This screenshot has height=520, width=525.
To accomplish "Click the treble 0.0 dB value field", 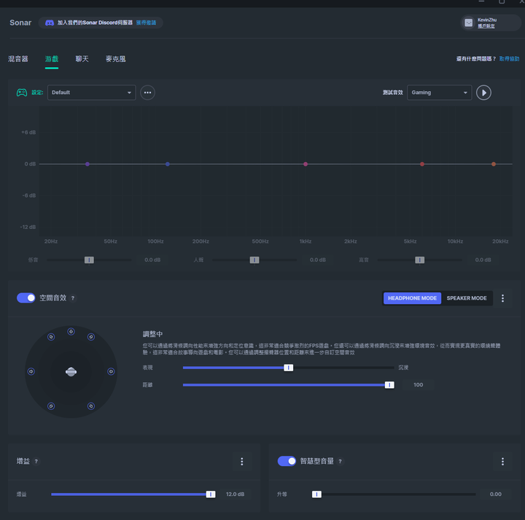I will 483,260.
